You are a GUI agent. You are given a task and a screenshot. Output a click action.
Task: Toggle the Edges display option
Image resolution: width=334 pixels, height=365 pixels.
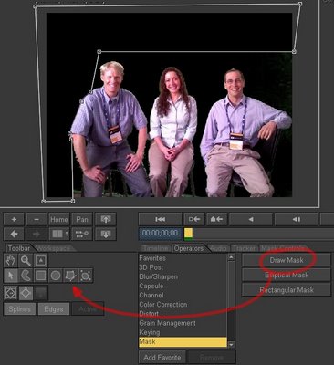pos(54,309)
